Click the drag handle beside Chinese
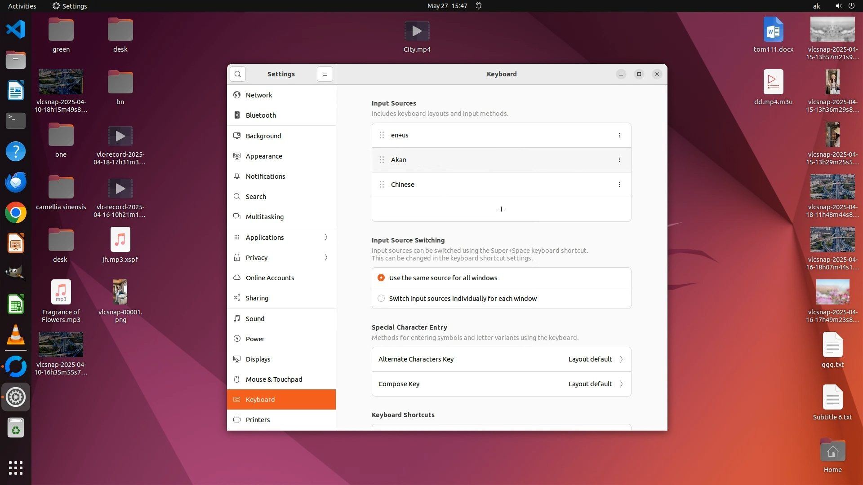Screen dimensions: 863x485 pos(382,185)
